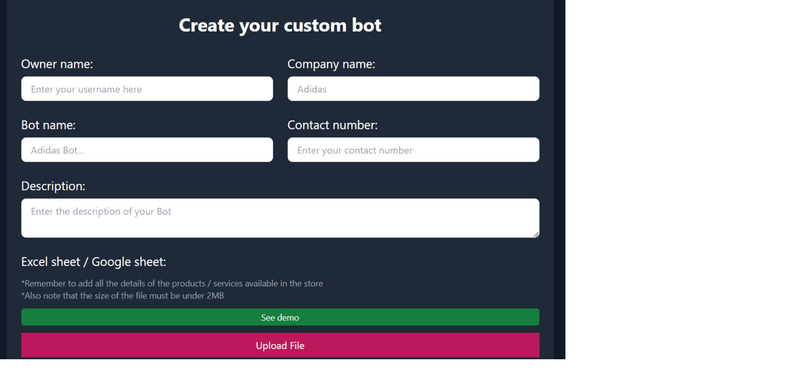Click the Description box resize handle

[x=536, y=235]
